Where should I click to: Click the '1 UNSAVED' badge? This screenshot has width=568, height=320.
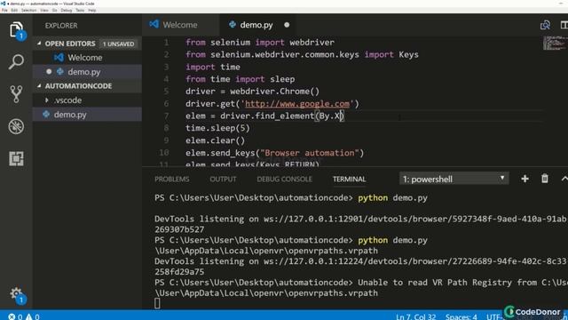118,44
